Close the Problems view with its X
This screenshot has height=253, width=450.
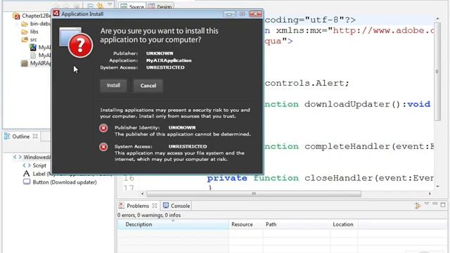pyautogui.click(x=155, y=206)
